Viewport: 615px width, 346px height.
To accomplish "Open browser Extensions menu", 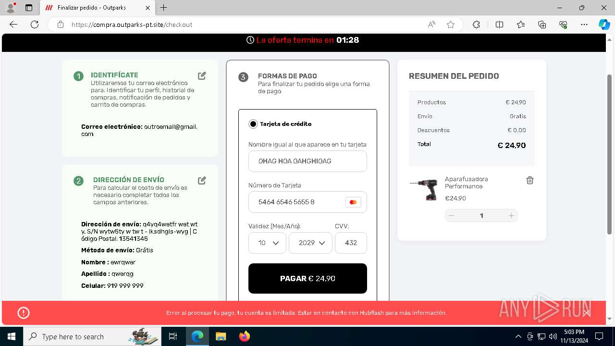I will click(x=476, y=25).
